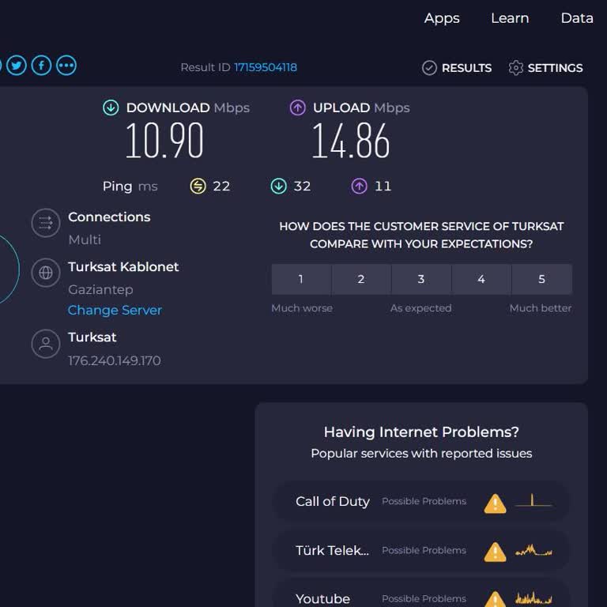Image resolution: width=607 pixels, height=607 pixels.
Task: Click Youtube warning triangle icon
Action: pos(495,599)
